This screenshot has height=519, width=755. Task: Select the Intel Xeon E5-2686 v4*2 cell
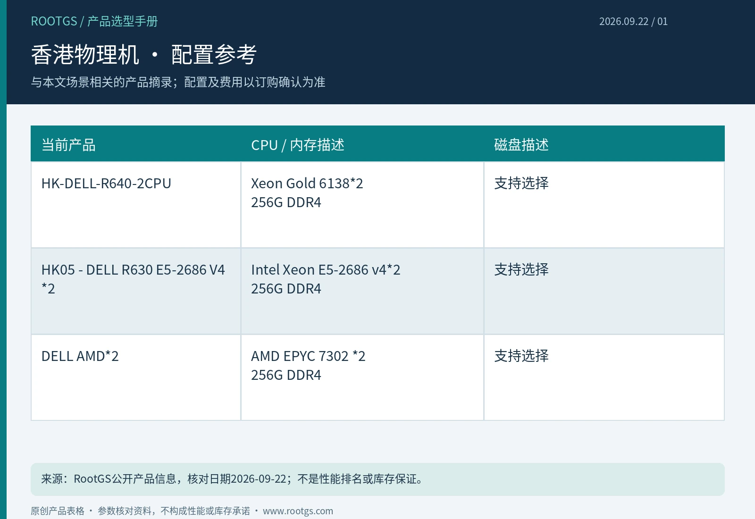pos(362,292)
